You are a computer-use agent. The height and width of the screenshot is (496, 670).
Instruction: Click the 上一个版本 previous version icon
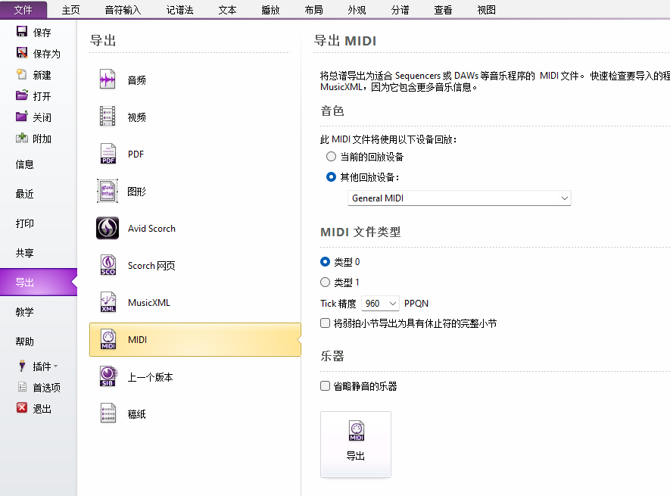click(108, 377)
